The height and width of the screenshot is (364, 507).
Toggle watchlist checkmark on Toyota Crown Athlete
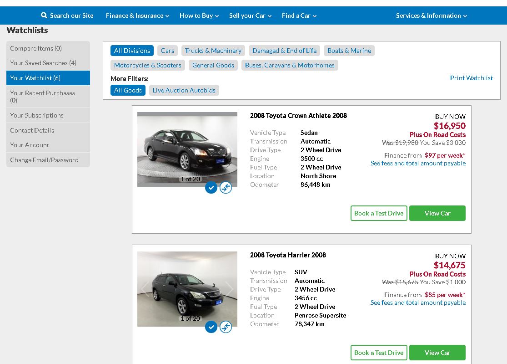[211, 188]
